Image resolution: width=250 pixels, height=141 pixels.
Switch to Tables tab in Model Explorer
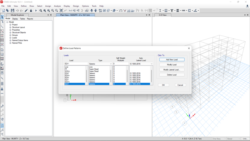pyautogui.click(x=22, y=19)
